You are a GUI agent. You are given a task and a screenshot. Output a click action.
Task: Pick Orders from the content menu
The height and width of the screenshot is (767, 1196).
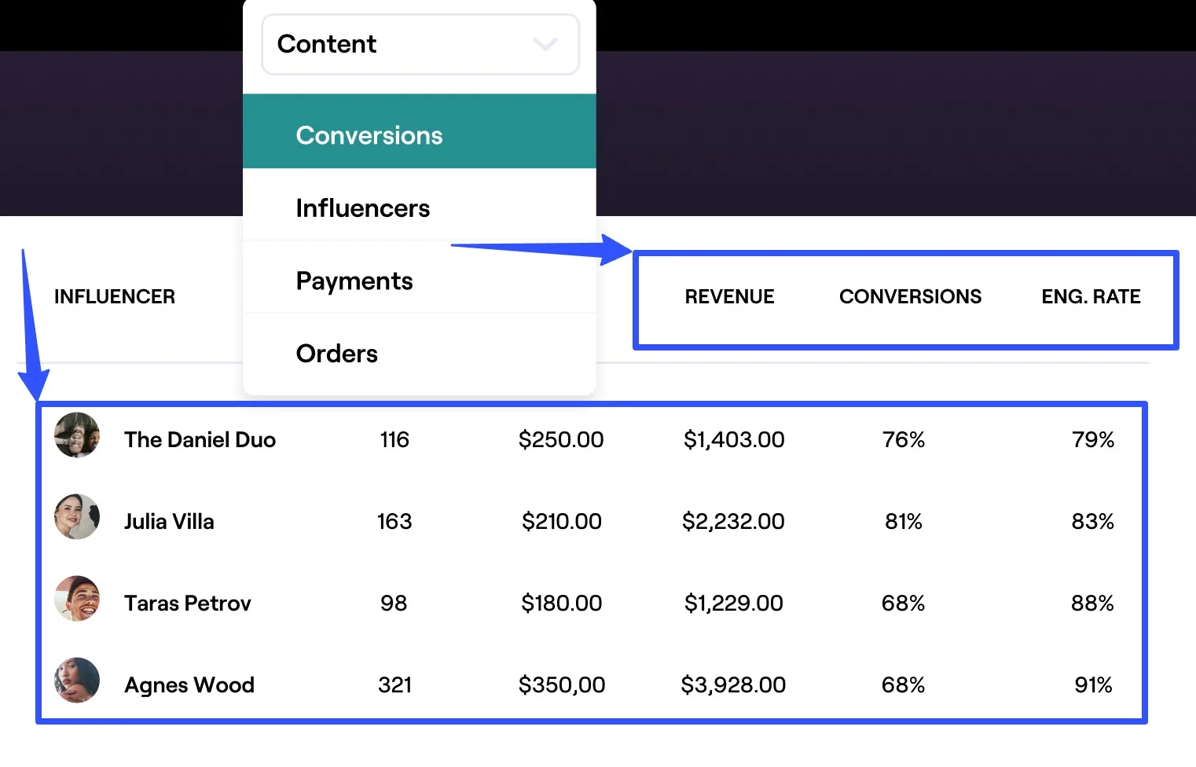point(336,353)
